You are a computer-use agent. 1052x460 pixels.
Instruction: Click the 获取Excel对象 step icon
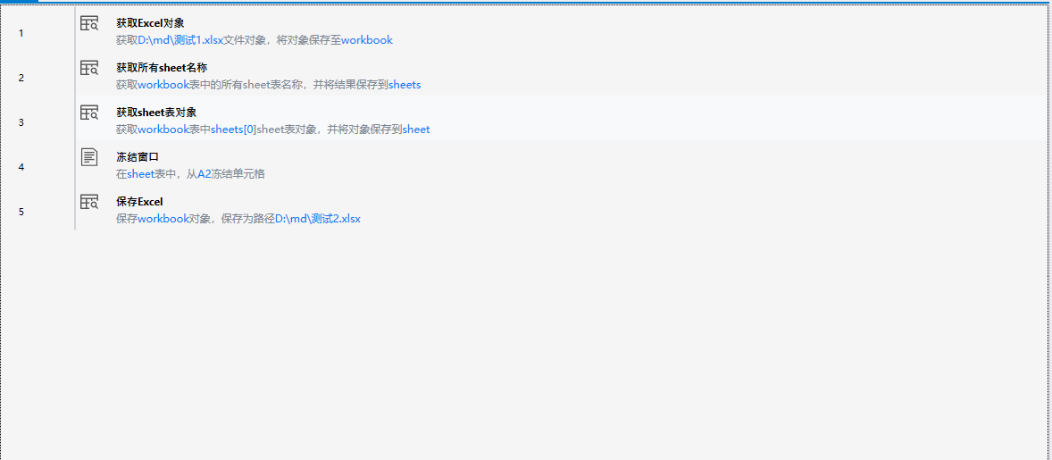pos(89,23)
